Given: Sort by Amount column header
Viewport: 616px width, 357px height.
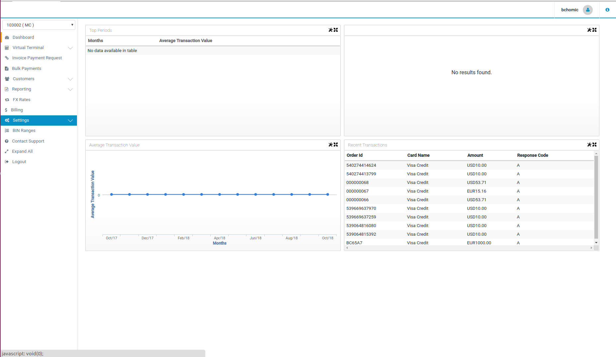Looking at the screenshot, I should click(x=475, y=155).
